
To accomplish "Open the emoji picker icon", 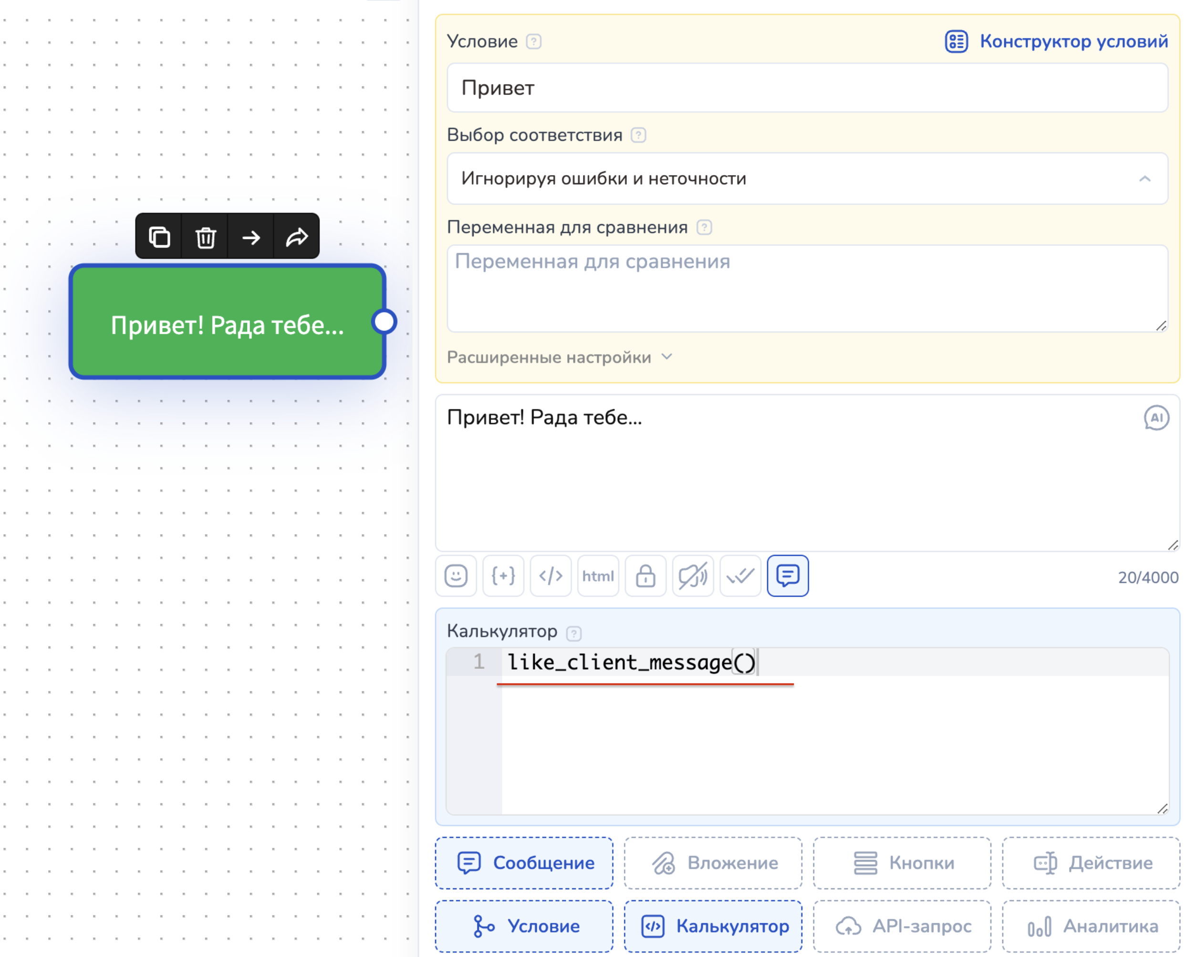I will 456,576.
